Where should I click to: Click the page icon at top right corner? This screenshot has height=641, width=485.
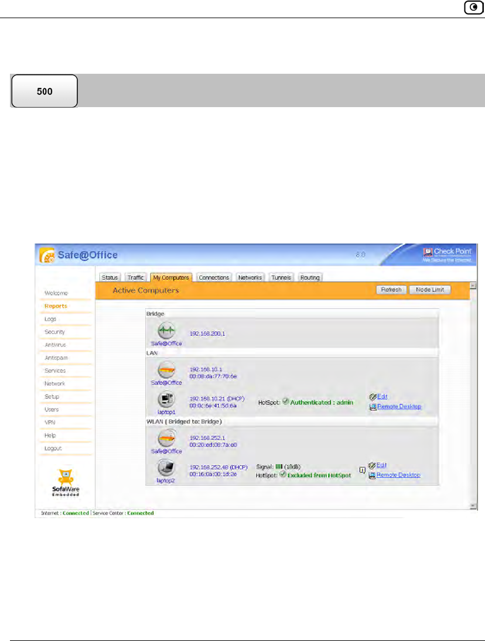[473, 8]
